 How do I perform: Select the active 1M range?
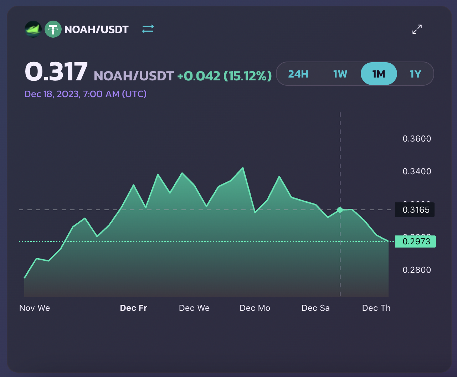(x=379, y=74)
